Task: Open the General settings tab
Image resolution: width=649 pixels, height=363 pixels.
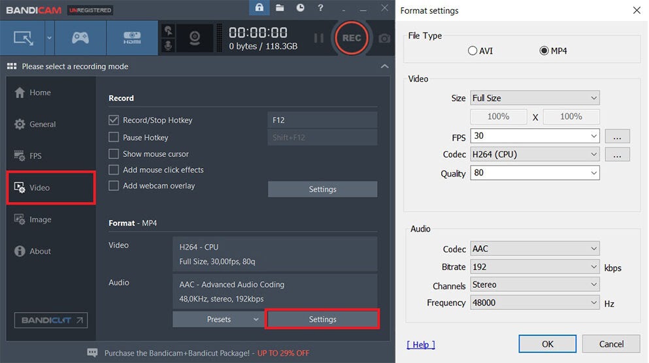Action: tap(51, 124)
